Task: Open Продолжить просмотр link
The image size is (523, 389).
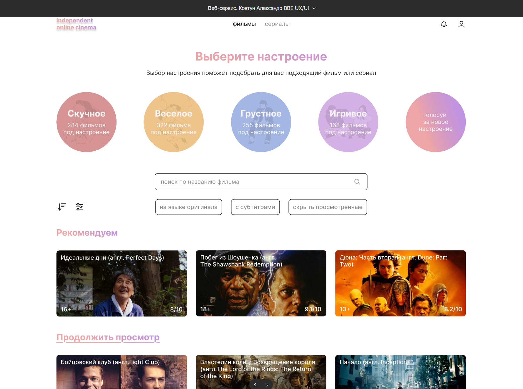Action: tap(108, 337)
